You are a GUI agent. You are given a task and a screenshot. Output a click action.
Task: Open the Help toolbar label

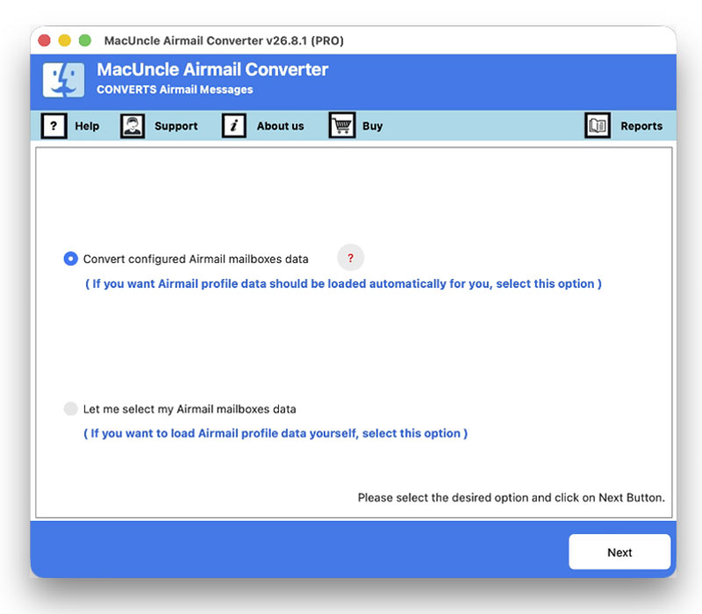pyautogui.click(x=87, y=126)
